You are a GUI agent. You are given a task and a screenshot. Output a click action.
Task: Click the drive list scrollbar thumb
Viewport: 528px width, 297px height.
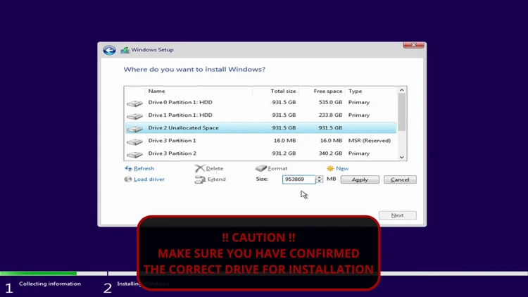coord(401,113)
